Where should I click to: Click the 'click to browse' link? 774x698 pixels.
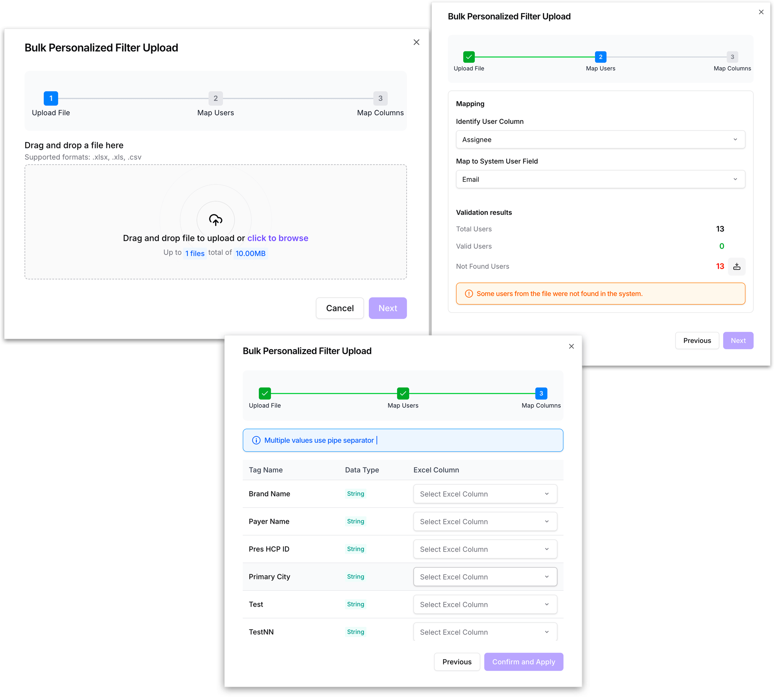[x=277, y=238]
